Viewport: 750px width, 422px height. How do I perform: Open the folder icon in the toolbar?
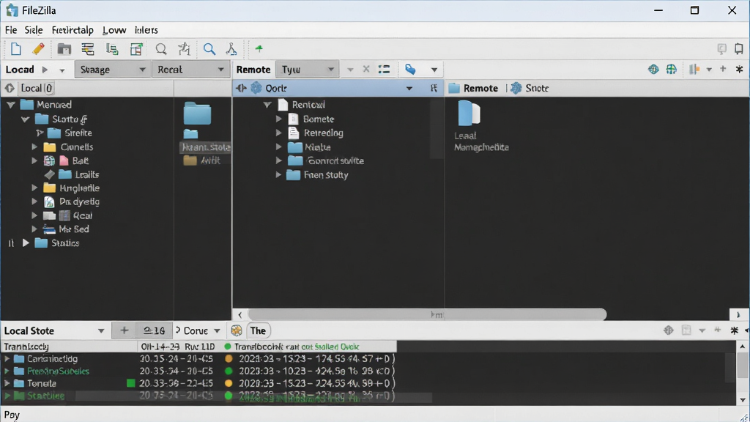tap(64, 49)
